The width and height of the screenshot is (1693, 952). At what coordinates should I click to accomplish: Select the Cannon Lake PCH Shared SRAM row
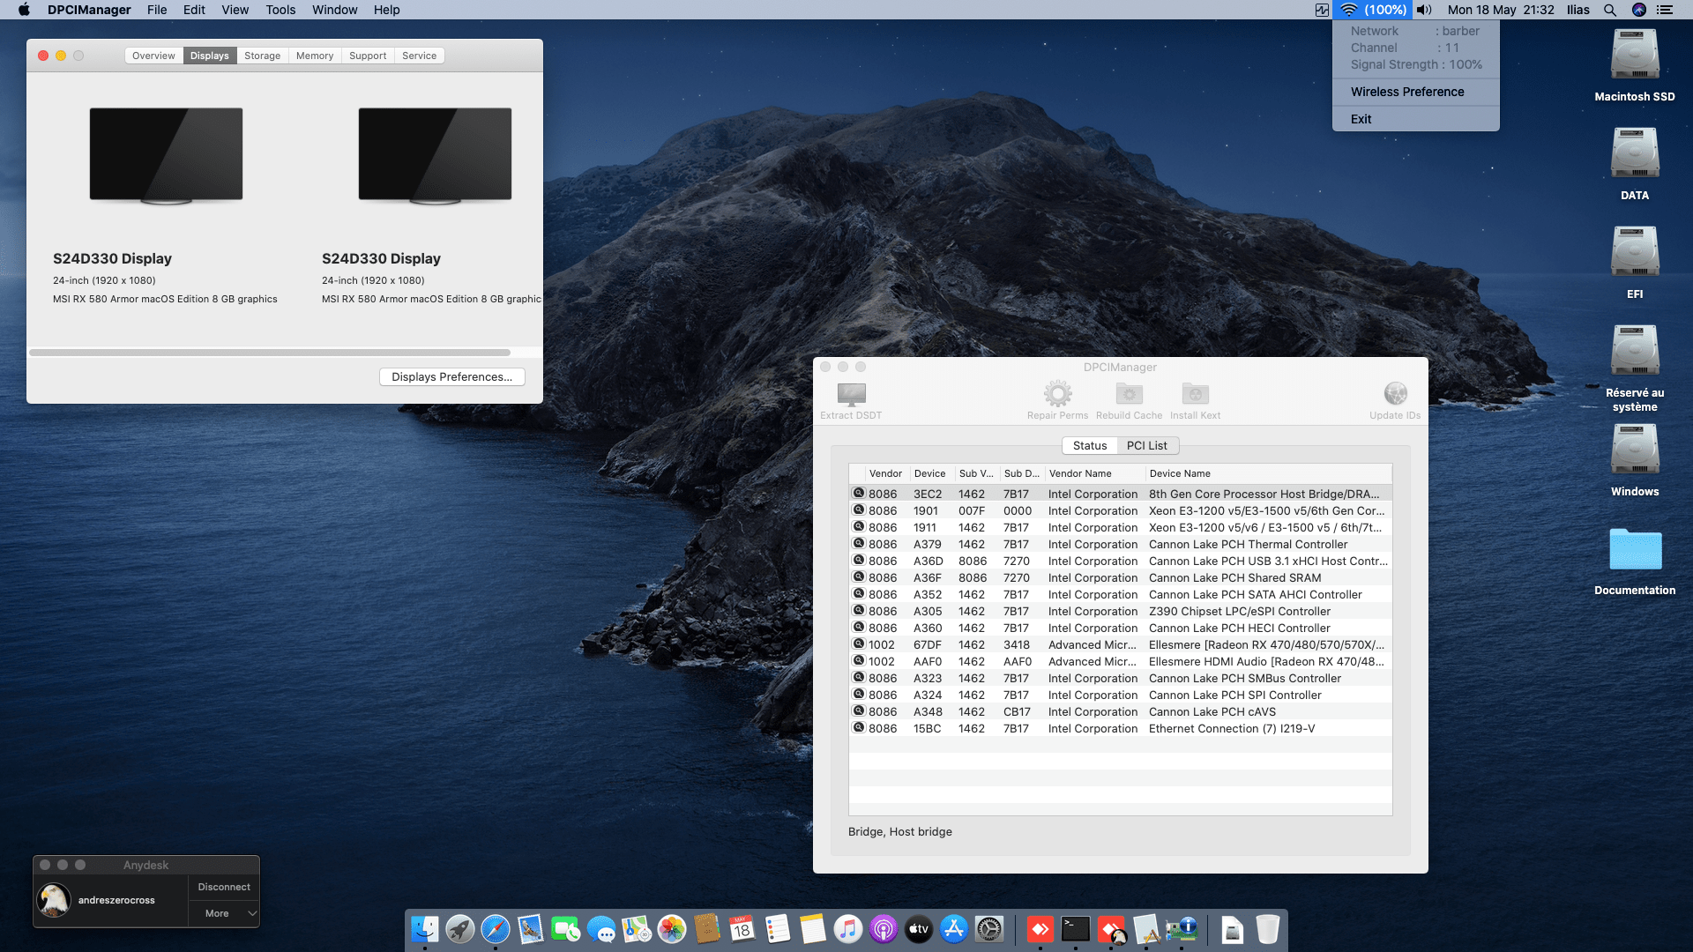coord(1120,577)
